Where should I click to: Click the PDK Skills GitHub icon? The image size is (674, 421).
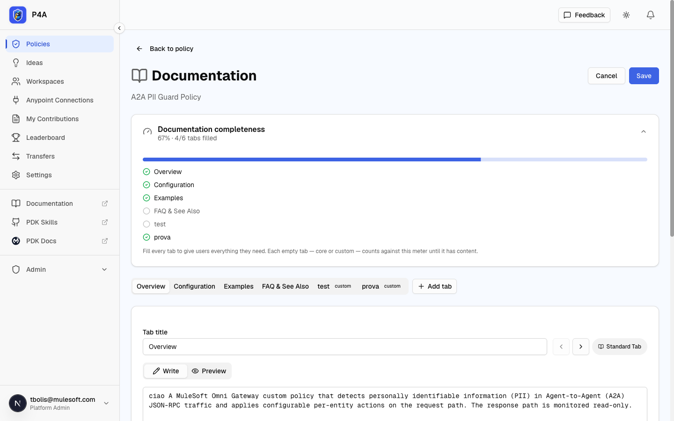tap(16, 222)
